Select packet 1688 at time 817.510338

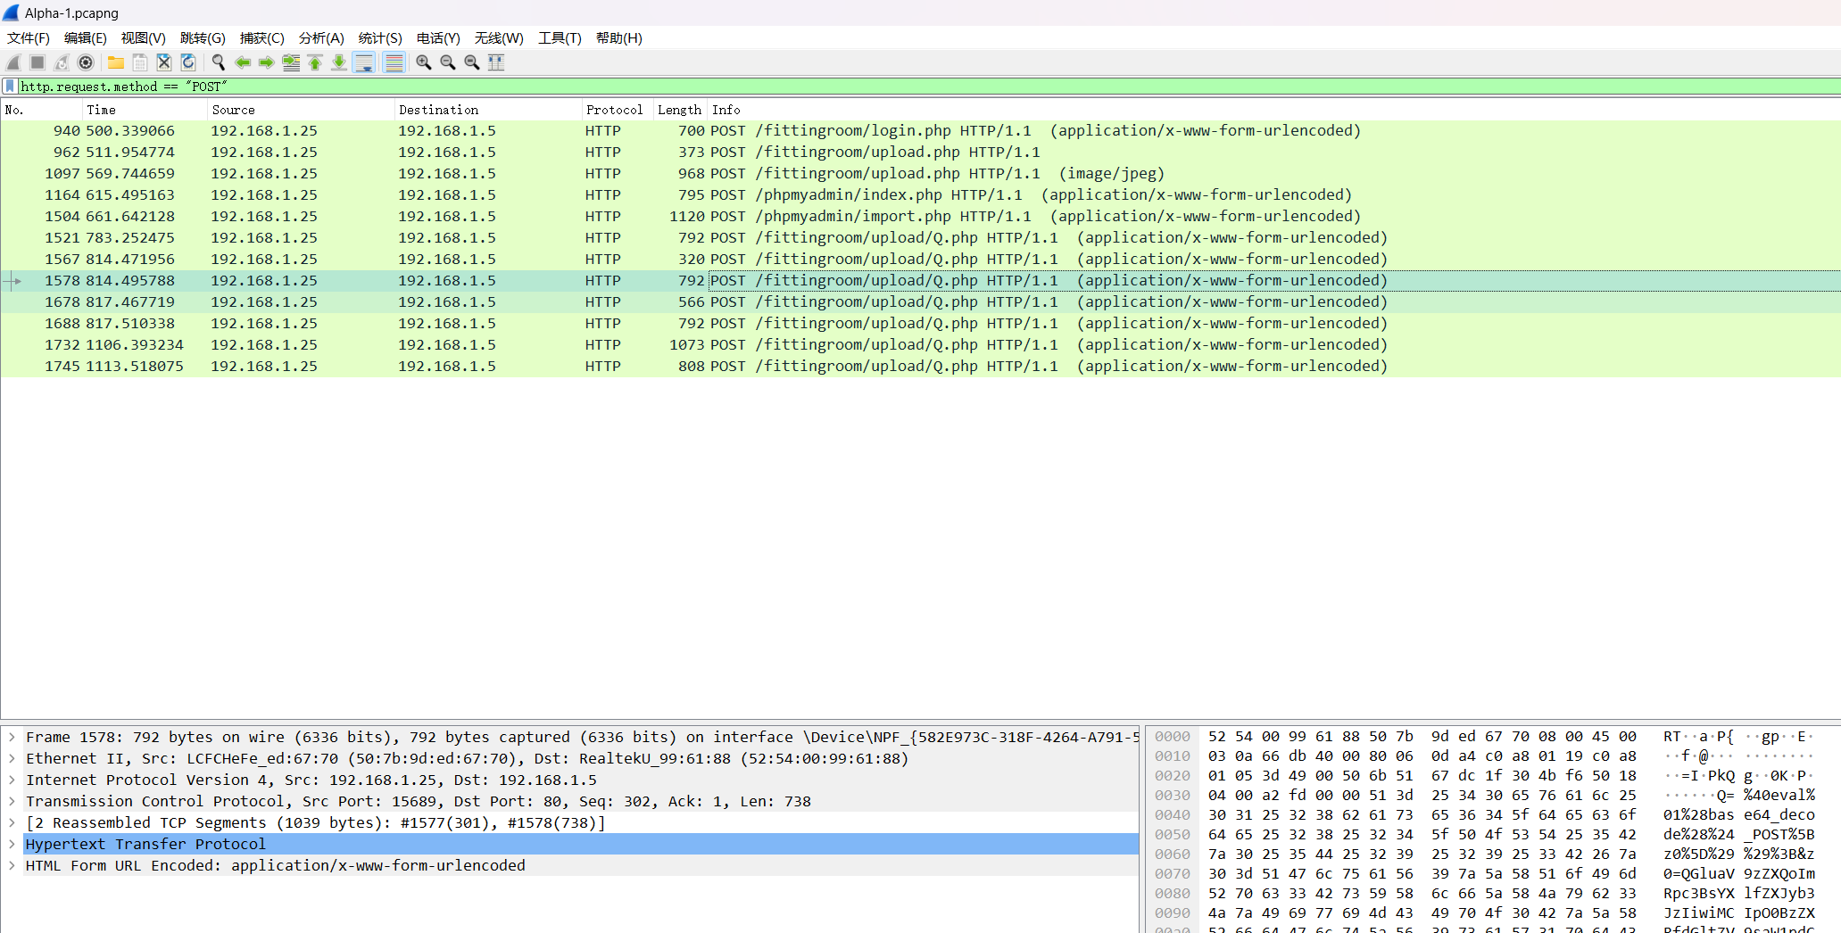coord(920,323)
